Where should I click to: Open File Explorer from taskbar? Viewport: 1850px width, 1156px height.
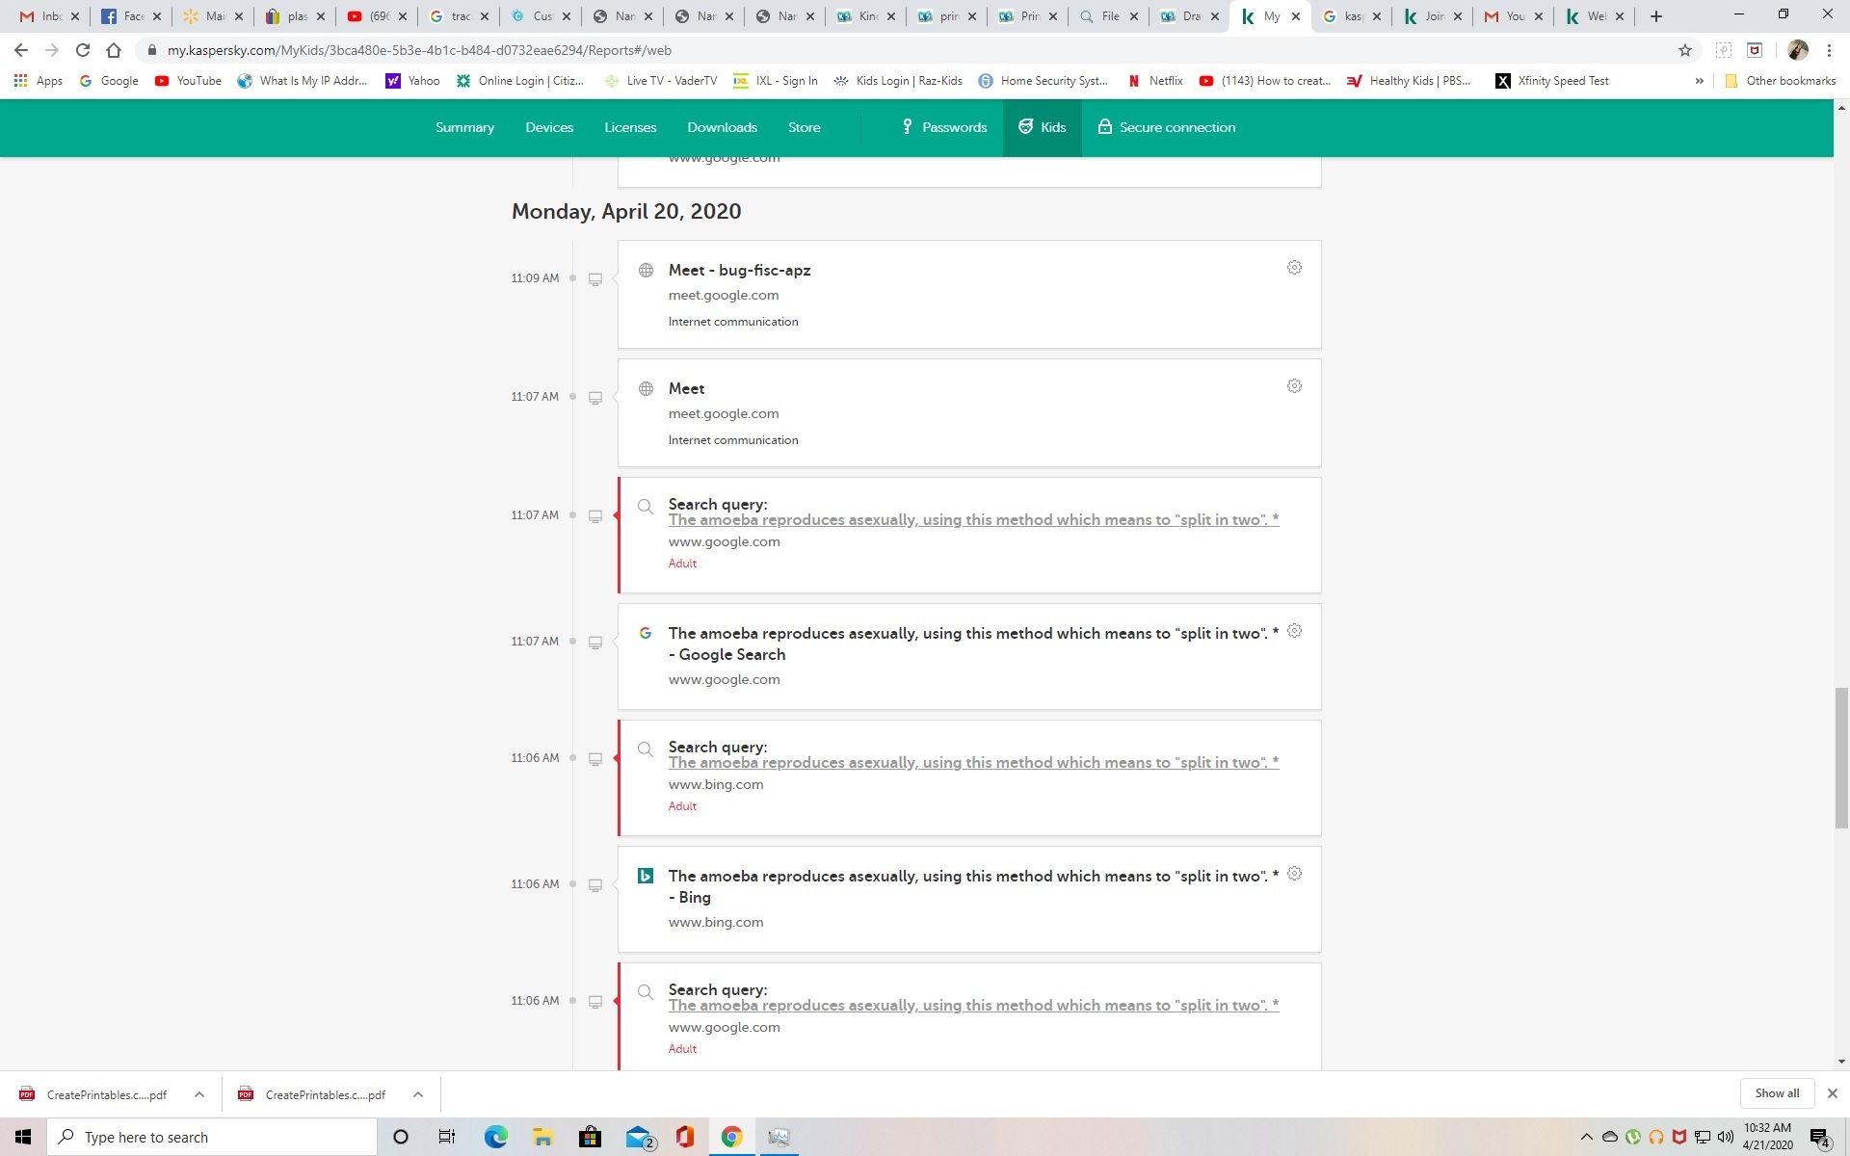click(x=542, y=1137)
